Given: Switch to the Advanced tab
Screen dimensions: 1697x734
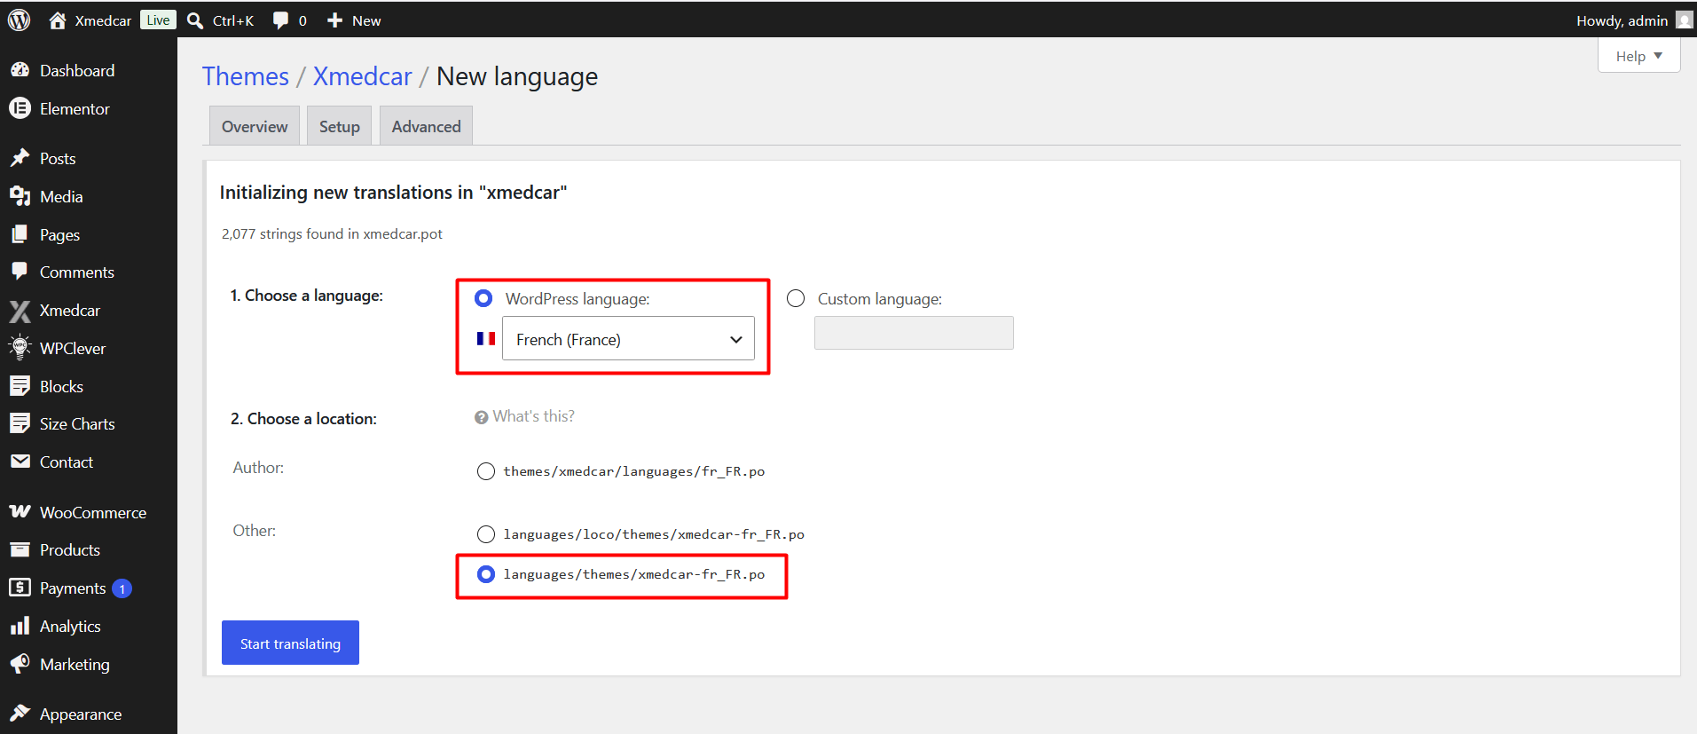Looking at the screenshot, I should pos(427,126).
